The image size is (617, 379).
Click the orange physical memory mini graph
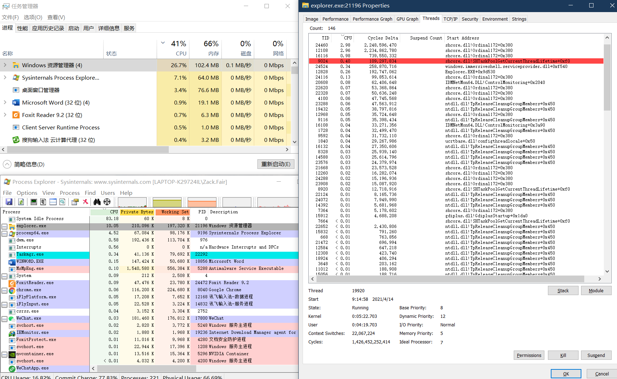click(202, 202)
